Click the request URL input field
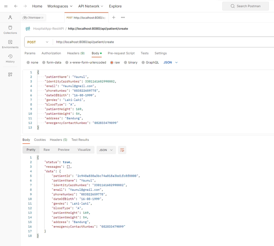 (163, 42)
